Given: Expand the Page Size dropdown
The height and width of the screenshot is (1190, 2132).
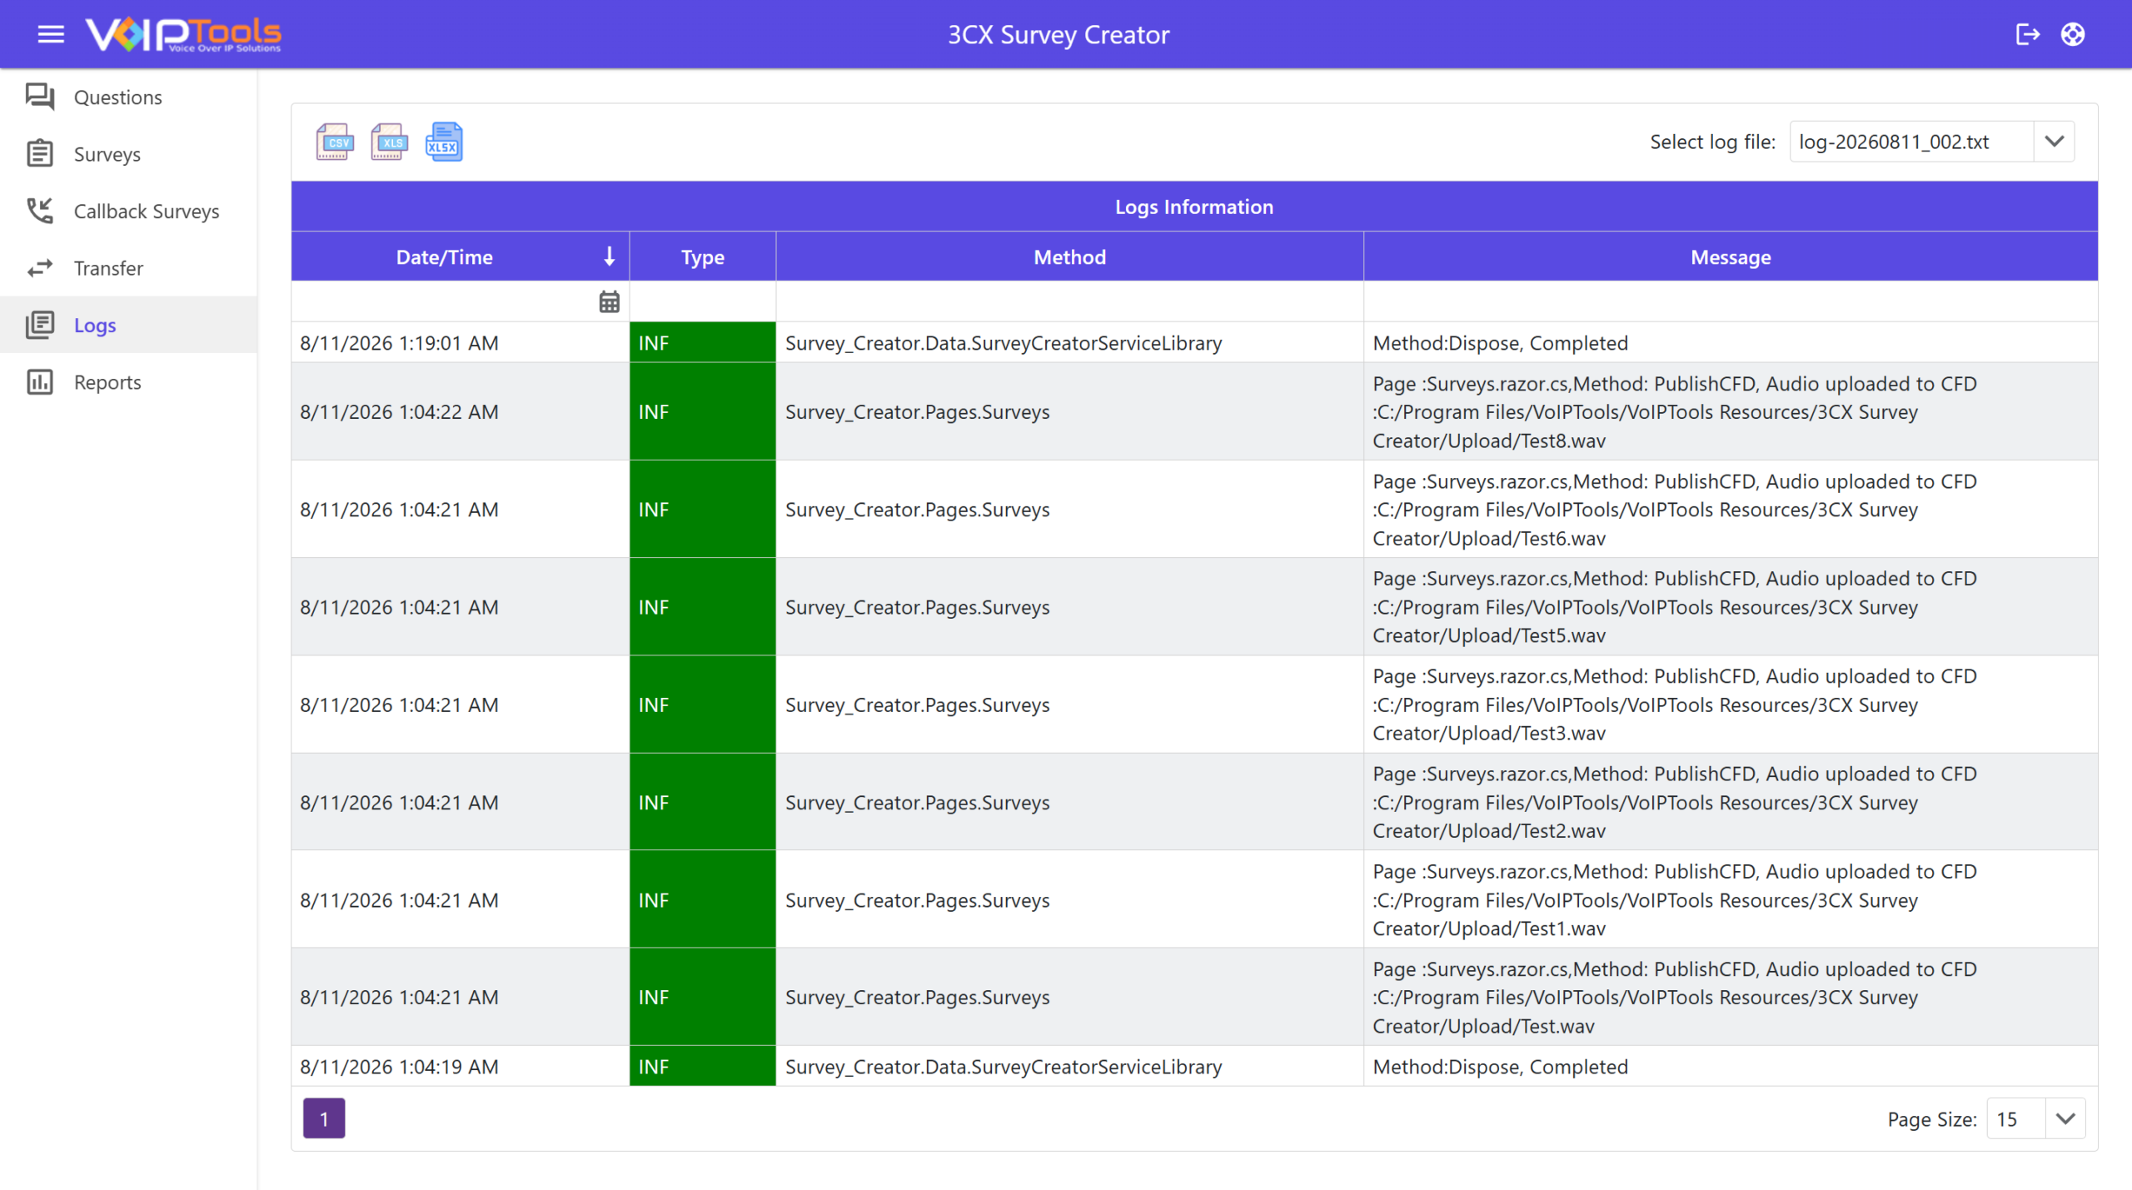Looking at the screenshot, I should click(x=2065, y=1118).
